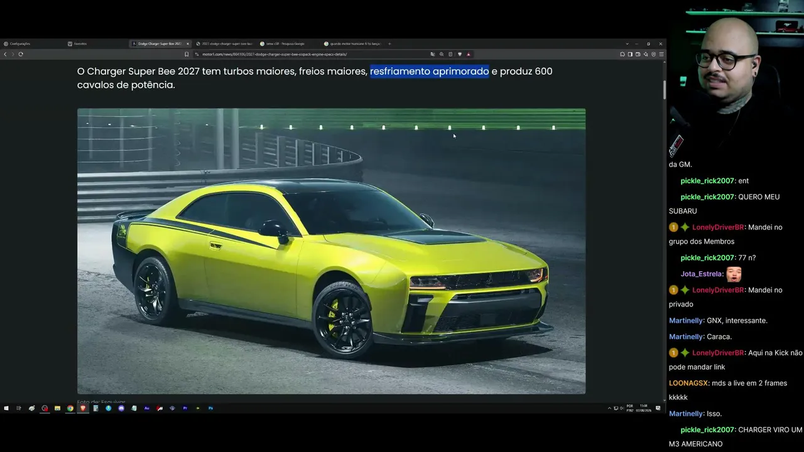The height and width of the screenshot is (452, 804).
Task: Open Task View on the taskbar
Action: 19,408
